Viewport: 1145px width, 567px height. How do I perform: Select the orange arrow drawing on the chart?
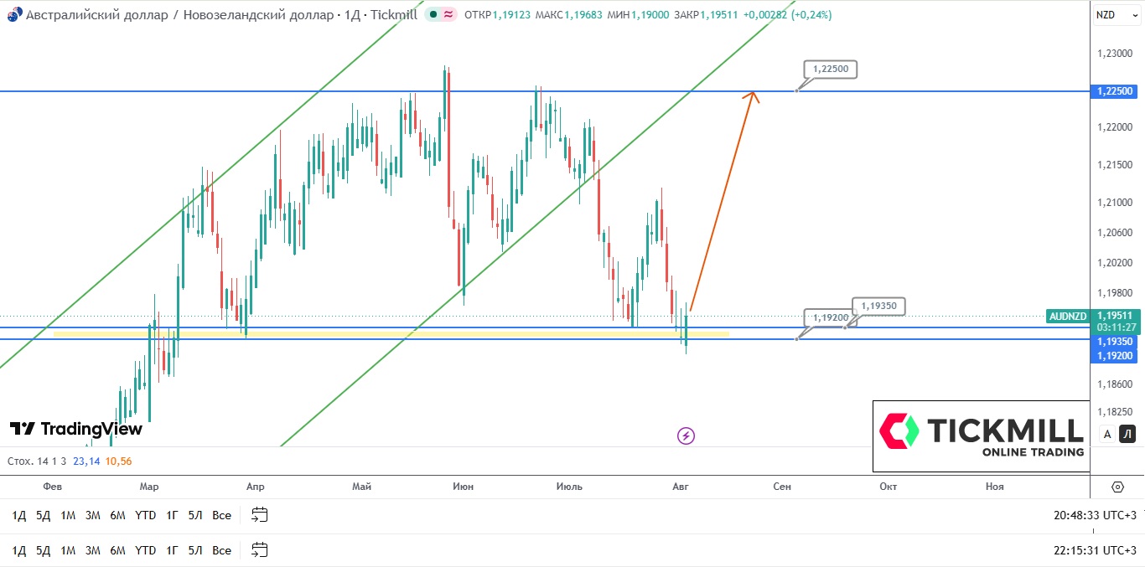coord(723,201)
